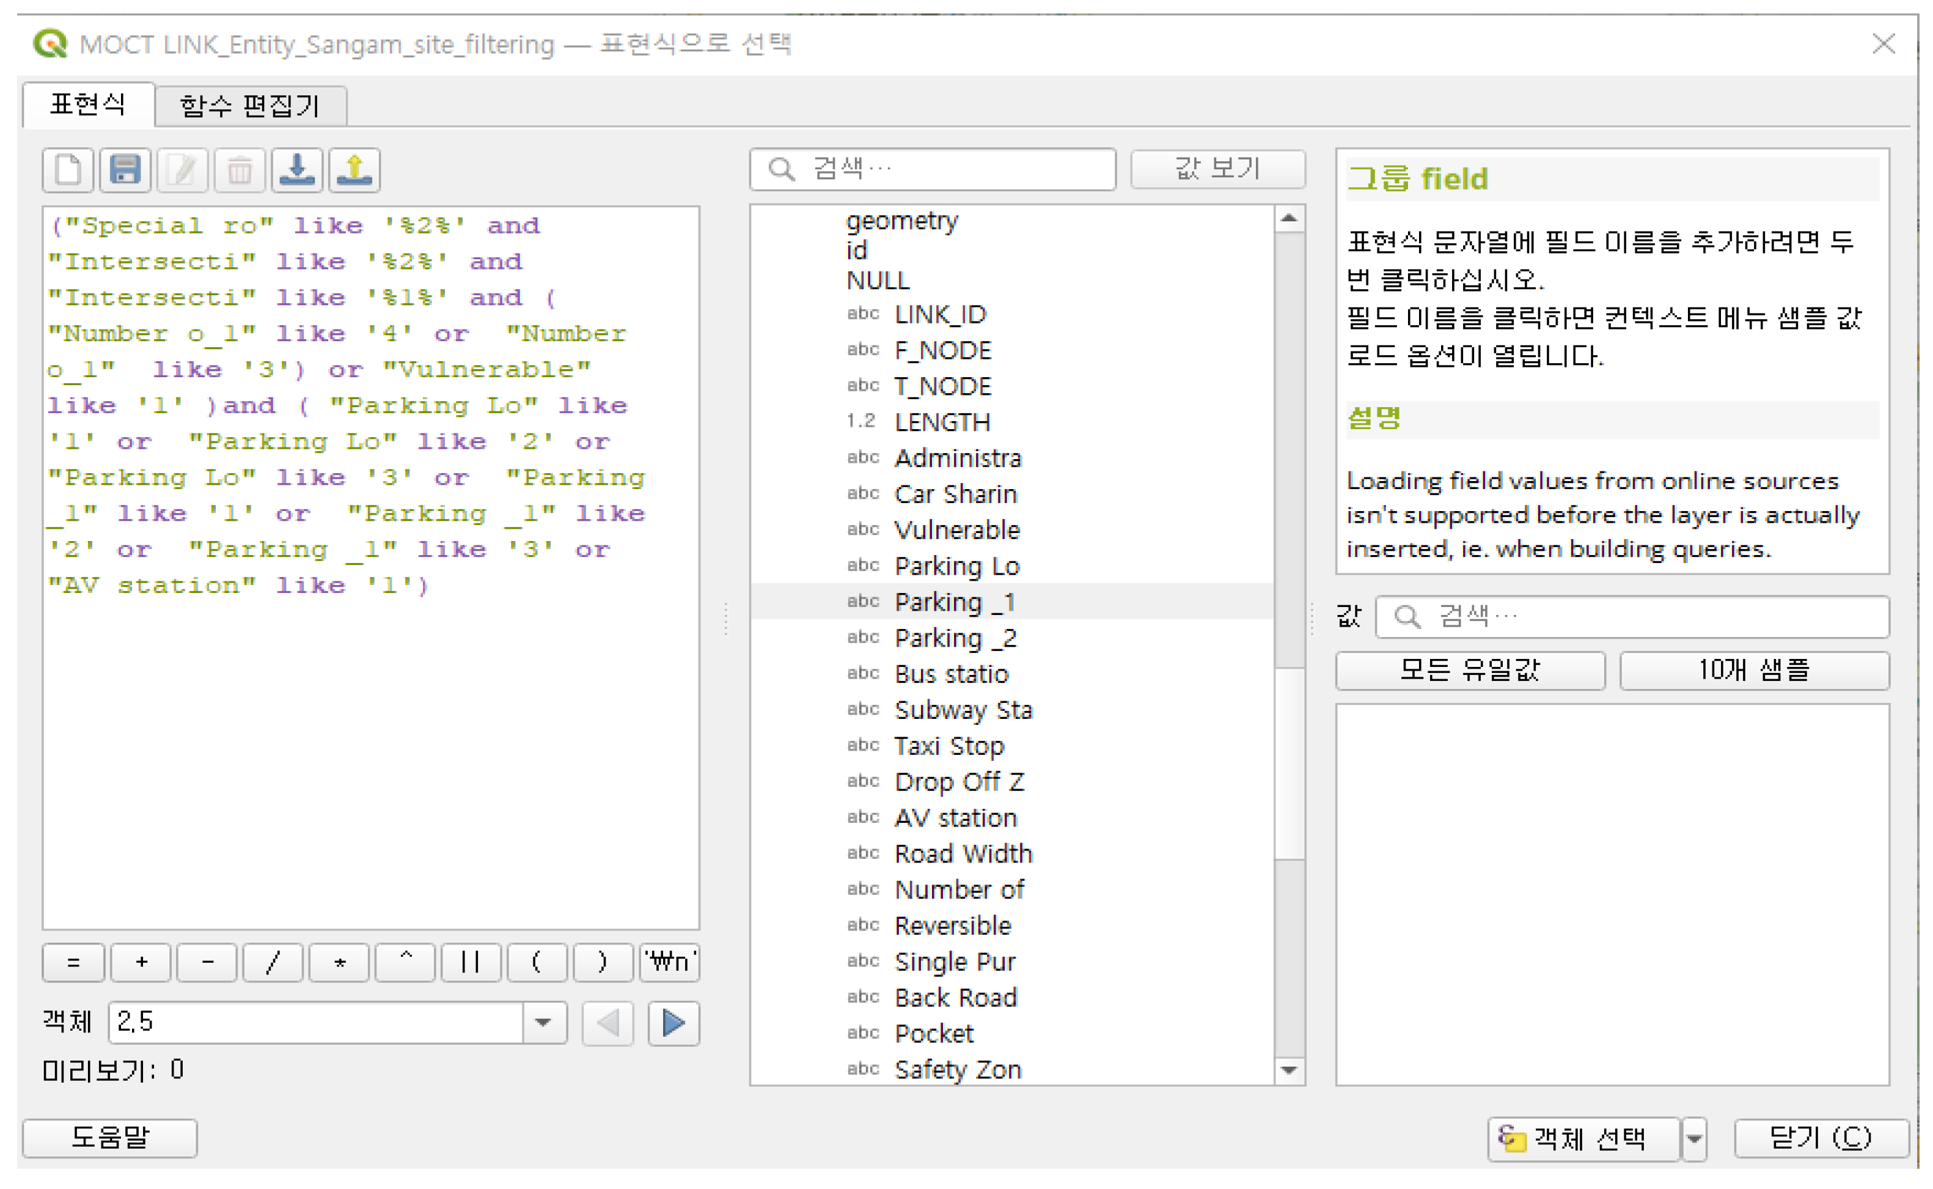The width and height of the screenshot is (1933, 1189).
Task: Go to next feature with arrow
Action: pos(673,1023)
